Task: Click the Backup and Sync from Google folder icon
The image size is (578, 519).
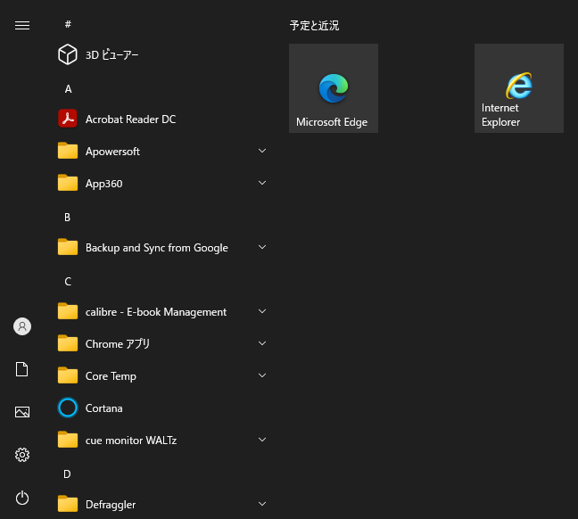Action: point(68,247)
